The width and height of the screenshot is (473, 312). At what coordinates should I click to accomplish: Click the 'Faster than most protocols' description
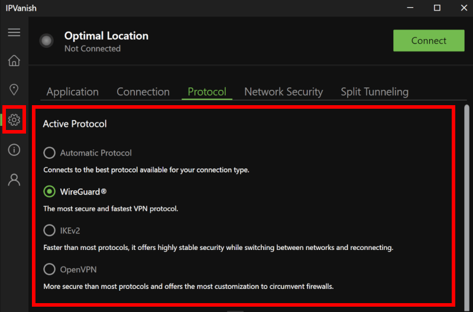(x=218, y=248)
